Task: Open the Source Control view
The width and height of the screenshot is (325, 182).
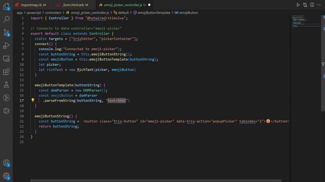Action: [7, 32]
